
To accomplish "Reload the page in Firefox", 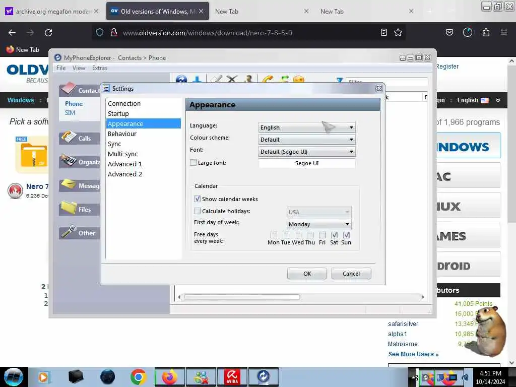I will coord(48,33).
